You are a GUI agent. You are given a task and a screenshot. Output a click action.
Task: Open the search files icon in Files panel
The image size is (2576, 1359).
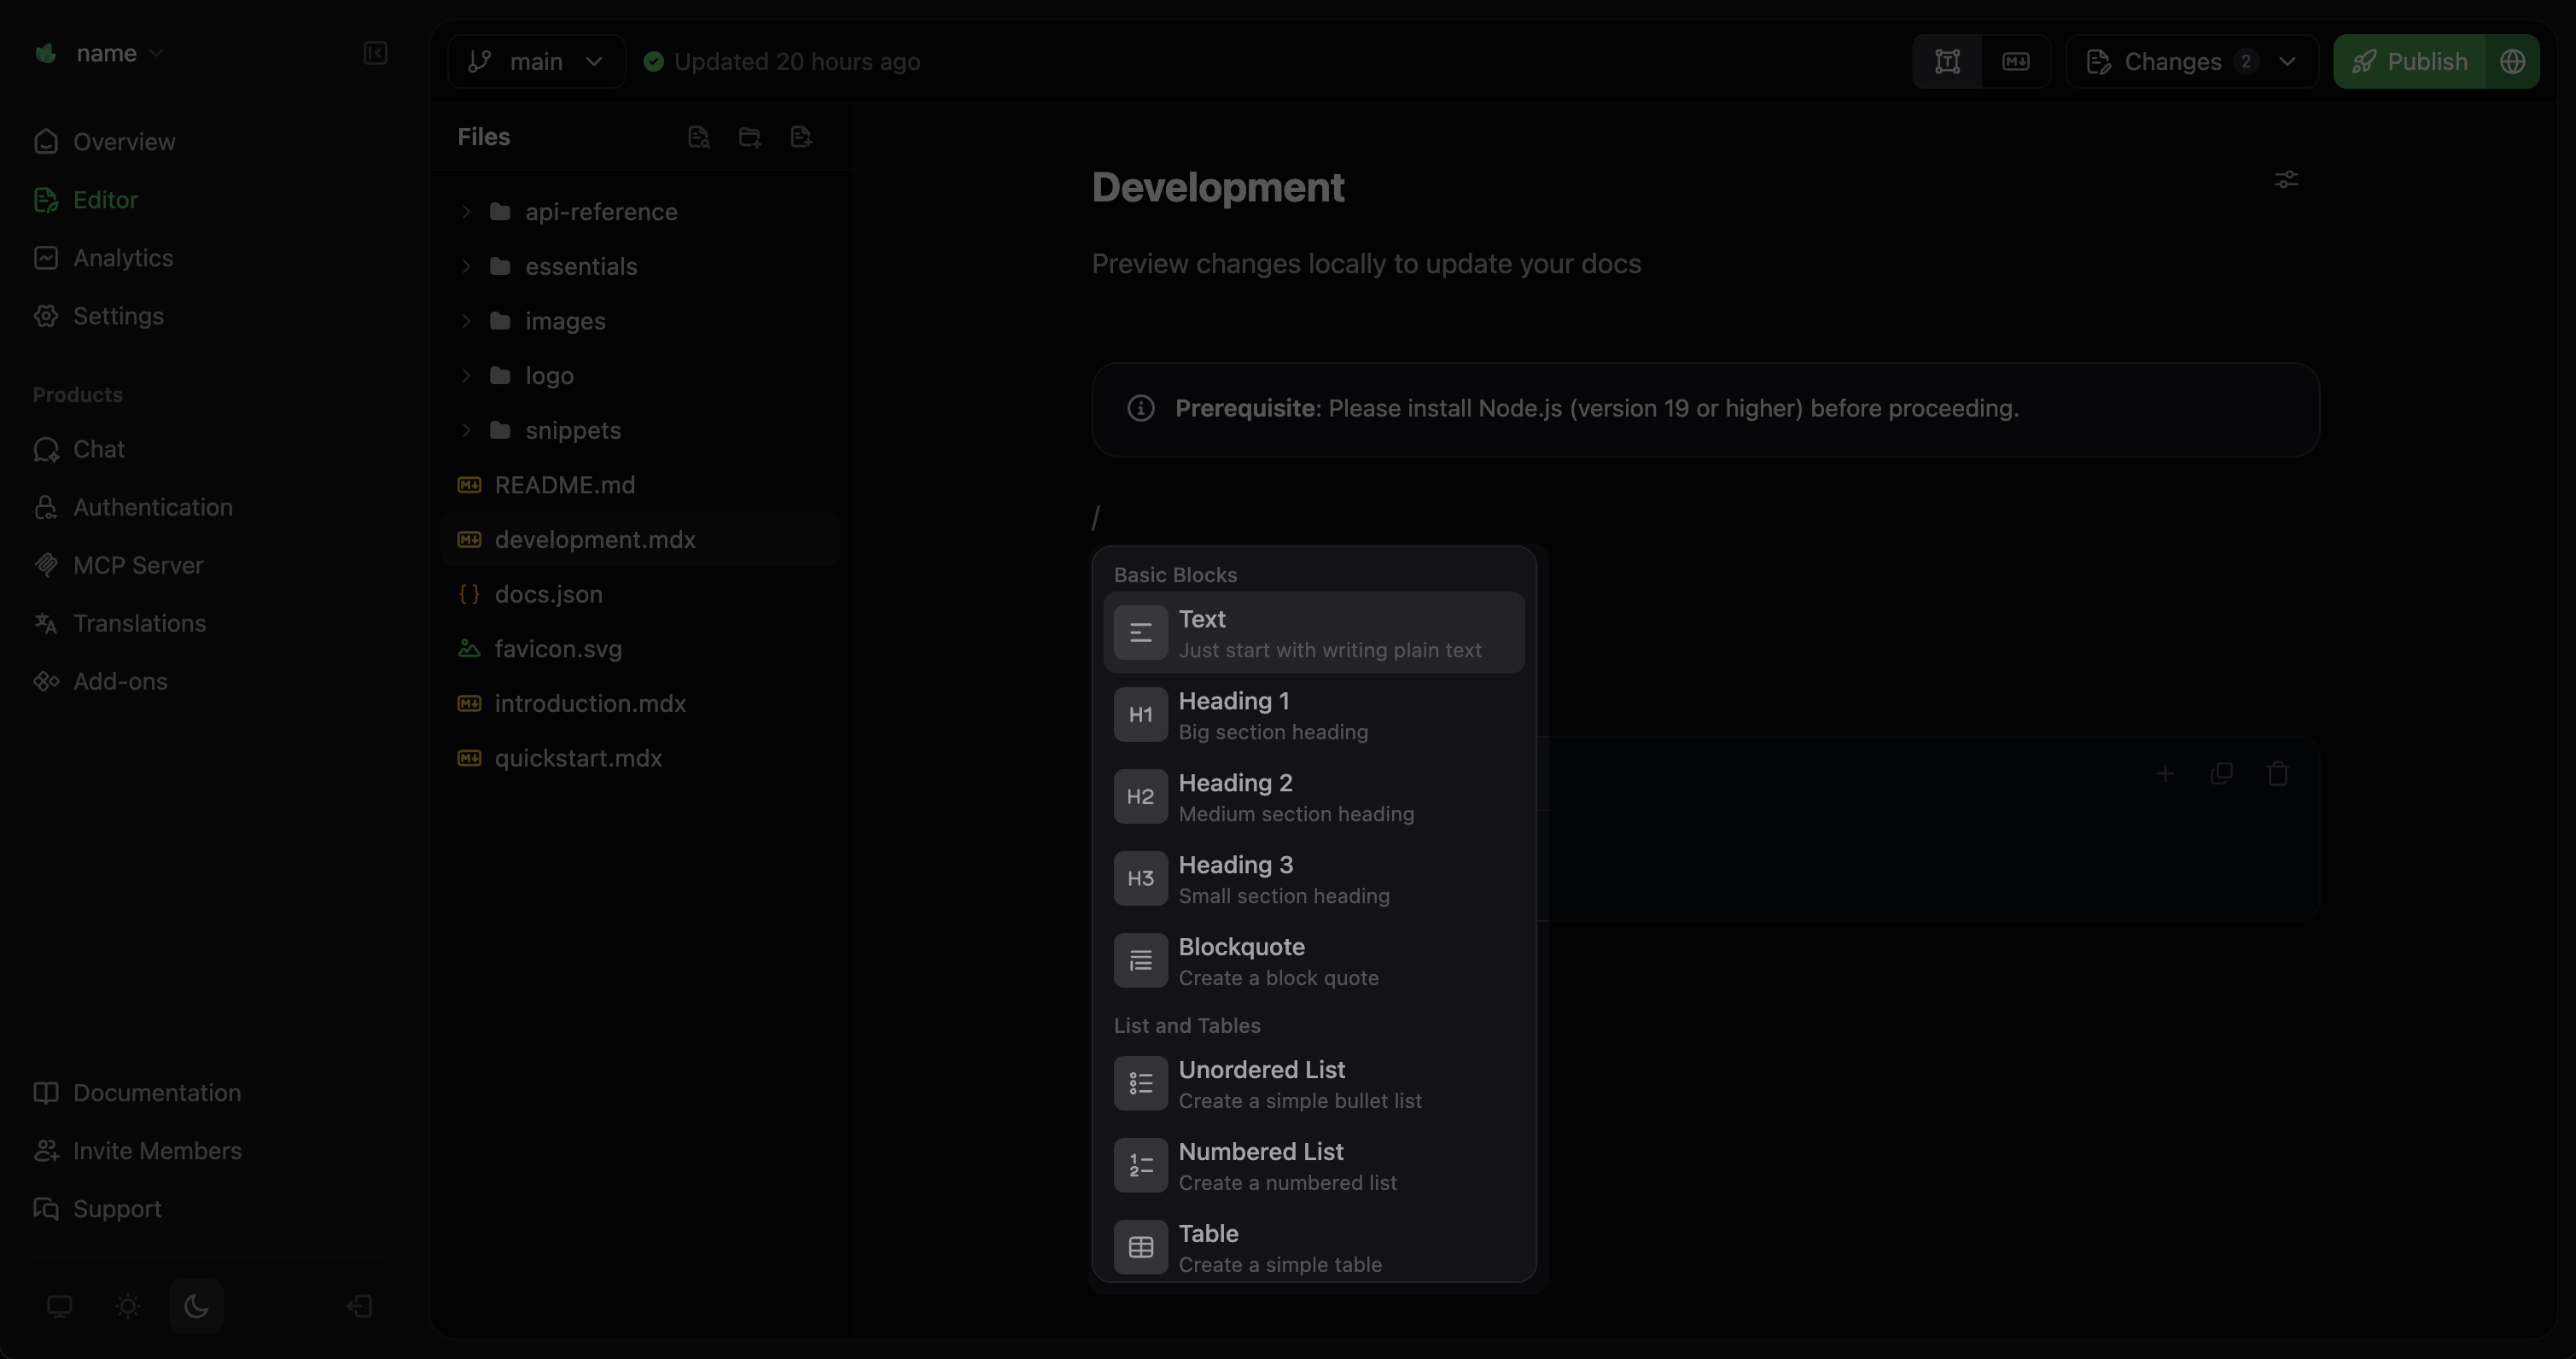pyautogui.click(x=699, y=137)
